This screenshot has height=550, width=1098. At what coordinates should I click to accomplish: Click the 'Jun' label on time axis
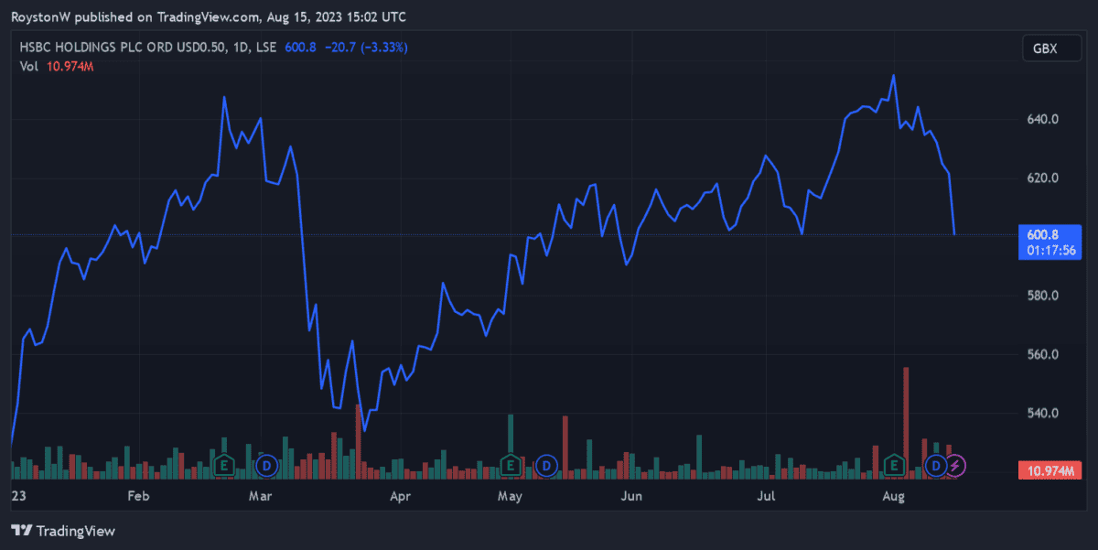631,496
